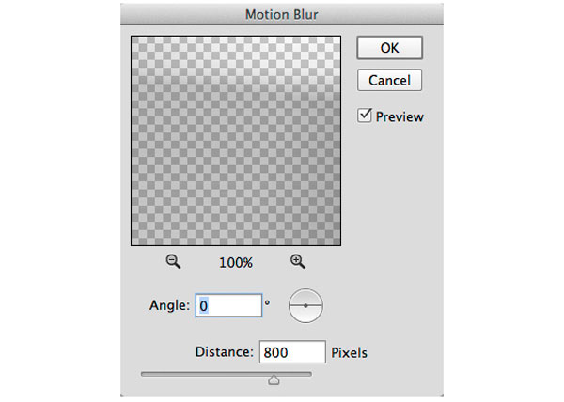The width and height of the screenshot is (564, 402).
Task: Click the Distance slider track
Action: coord(227,375)
